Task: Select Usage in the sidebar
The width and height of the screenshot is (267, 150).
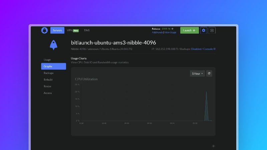Action: click(47, 60)
